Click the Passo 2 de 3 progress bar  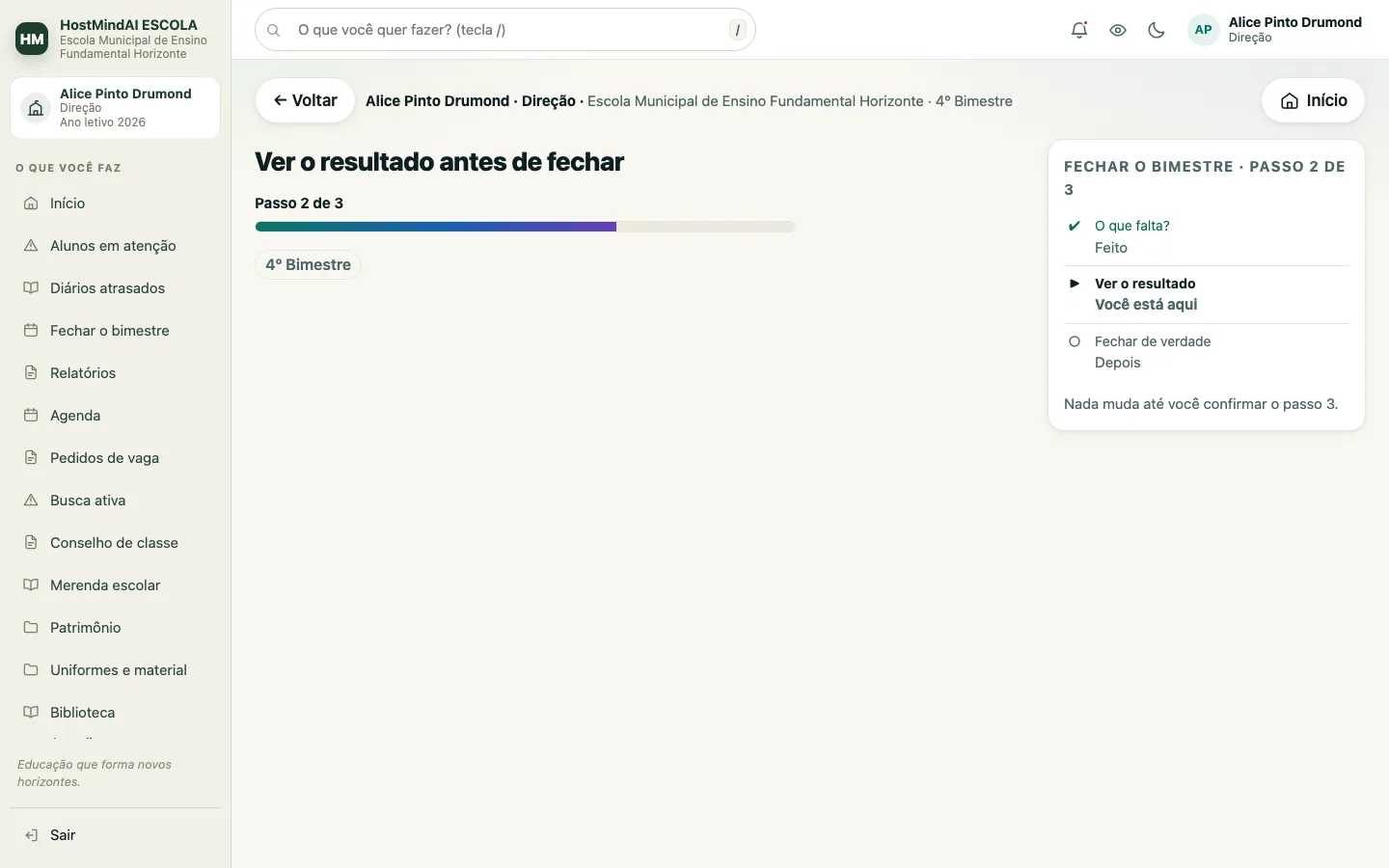click(x=525, y=227)
